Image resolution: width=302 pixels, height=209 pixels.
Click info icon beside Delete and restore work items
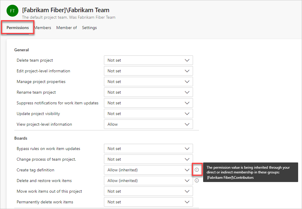197,181
